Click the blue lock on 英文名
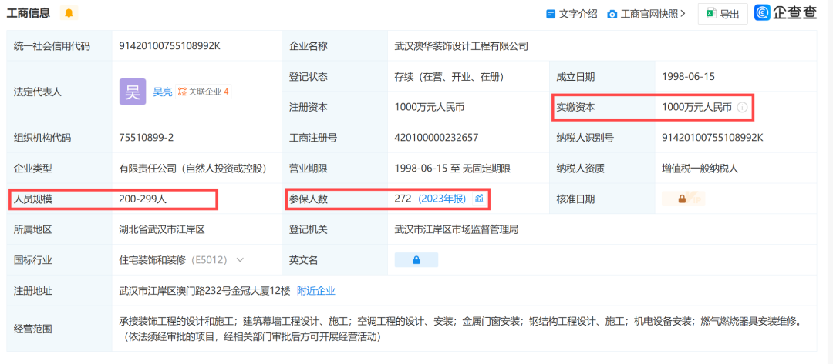Screen dimensions: 833x364 (416, 260)
